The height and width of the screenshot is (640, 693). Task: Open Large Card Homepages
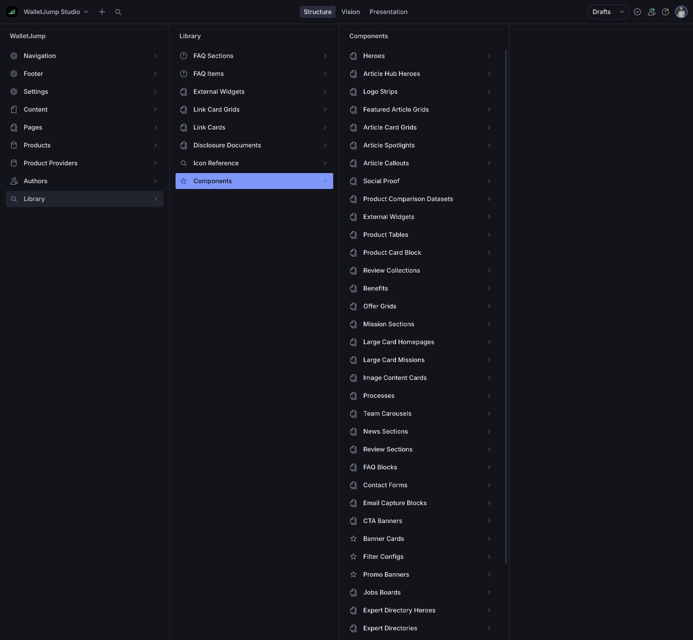(421, 342)
